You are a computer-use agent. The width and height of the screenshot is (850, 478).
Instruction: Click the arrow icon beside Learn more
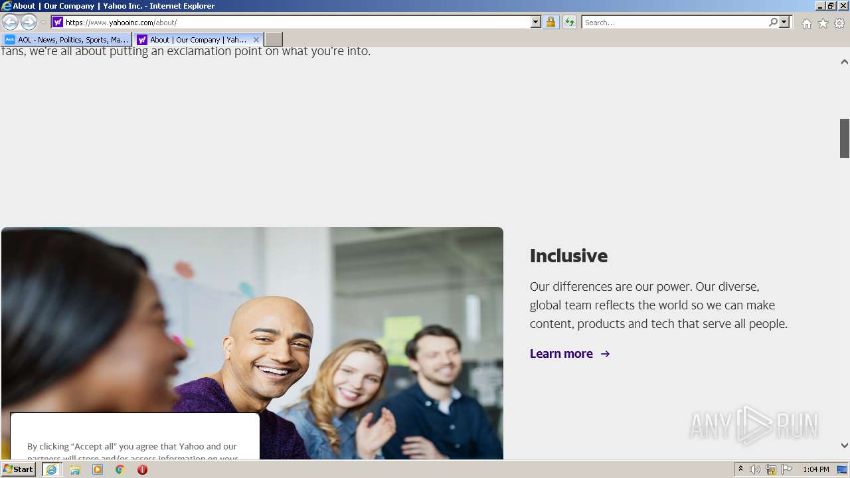pos(605,354)
